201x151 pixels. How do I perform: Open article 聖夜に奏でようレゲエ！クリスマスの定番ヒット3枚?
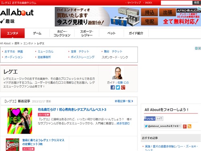click(x=43, y=142)
